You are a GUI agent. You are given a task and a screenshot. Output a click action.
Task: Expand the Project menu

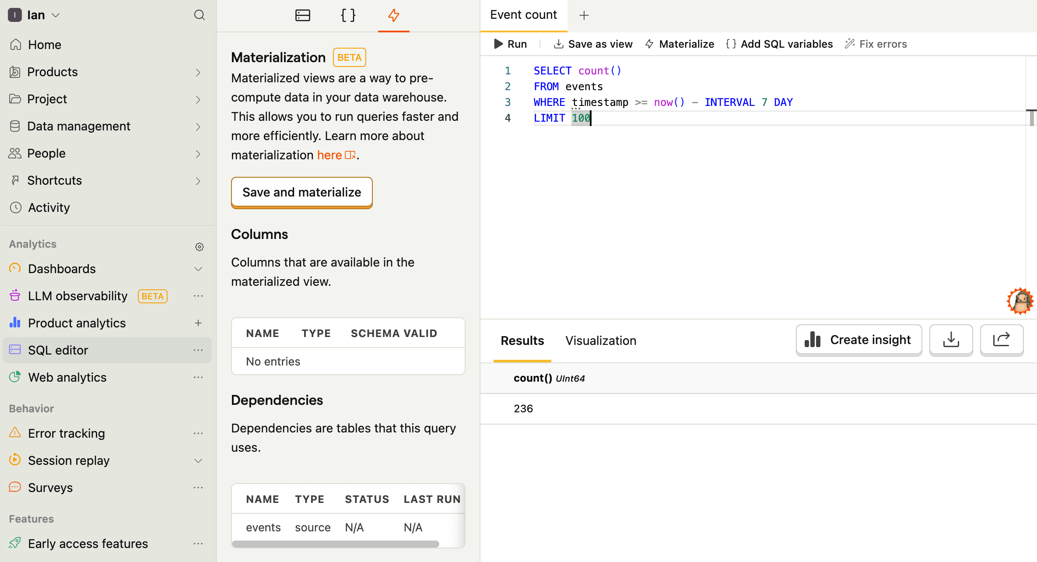[x=198, y=99]
